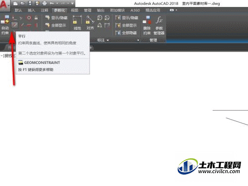Image resolution: width=248 pixels, height=186 pixels.
Task: Click the Undo arrow icon
Action: tap(52, 3)
